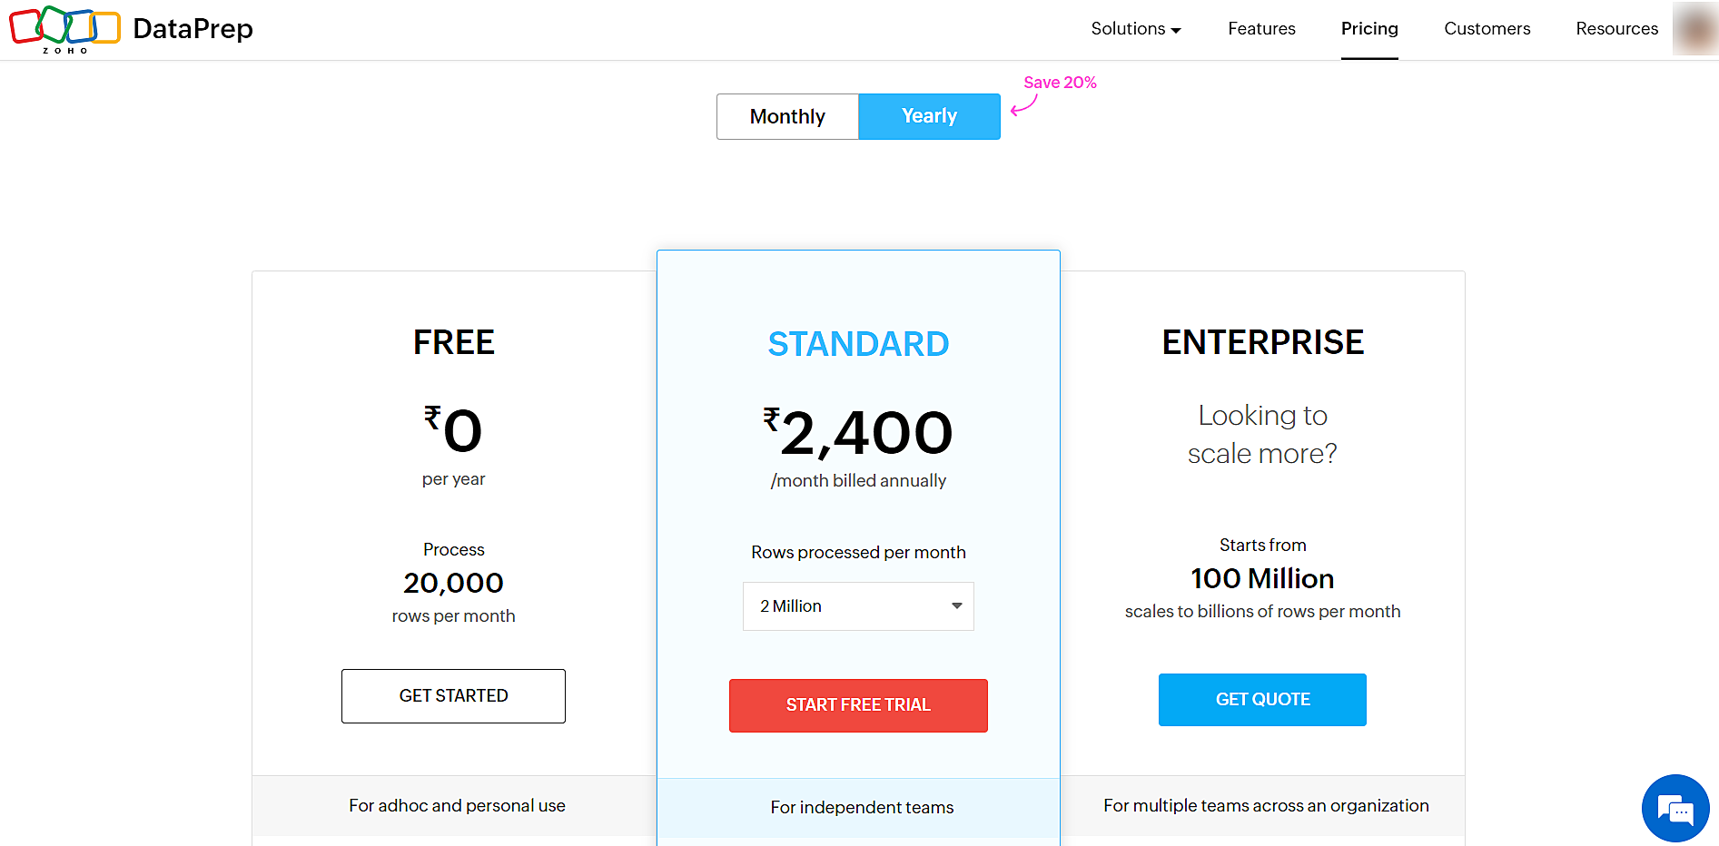The height and width of the screenshot is (846, 1719).
Task: Open the live chat widget
Action: 1675,808
